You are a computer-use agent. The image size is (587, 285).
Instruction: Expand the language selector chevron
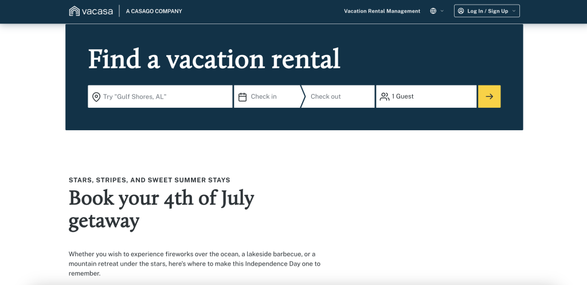pyautogui.click(x=442, y=11)
